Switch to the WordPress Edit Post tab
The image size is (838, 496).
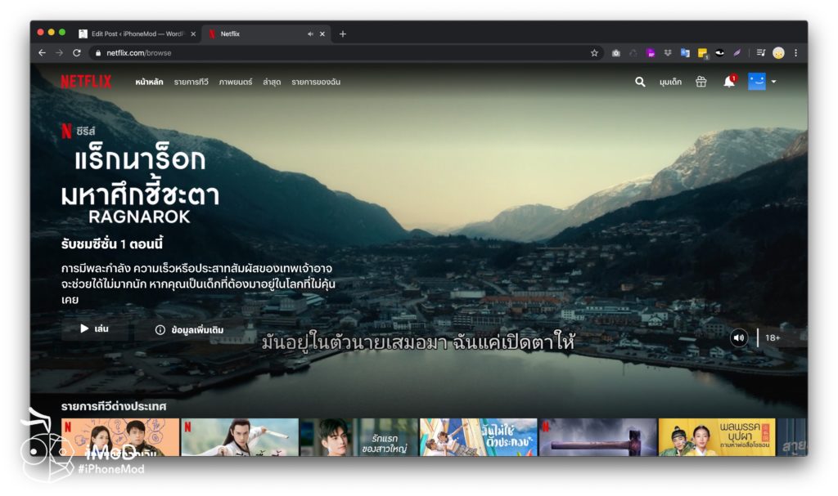(x=131, y=34)
